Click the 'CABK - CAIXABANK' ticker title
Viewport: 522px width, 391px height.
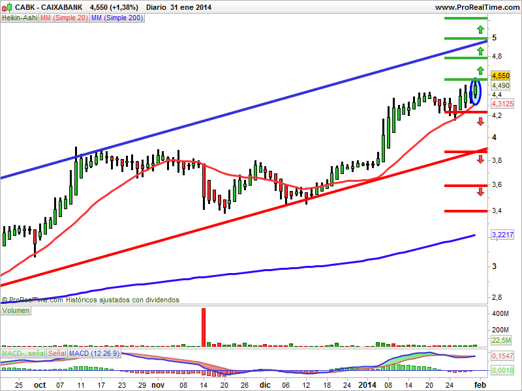[x=48, y=7]
